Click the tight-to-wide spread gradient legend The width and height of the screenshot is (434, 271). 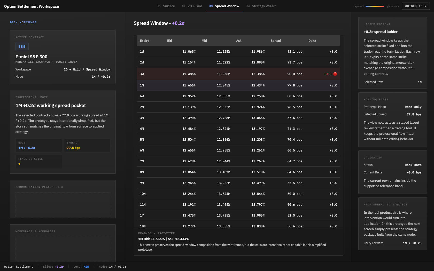point(375,6)
